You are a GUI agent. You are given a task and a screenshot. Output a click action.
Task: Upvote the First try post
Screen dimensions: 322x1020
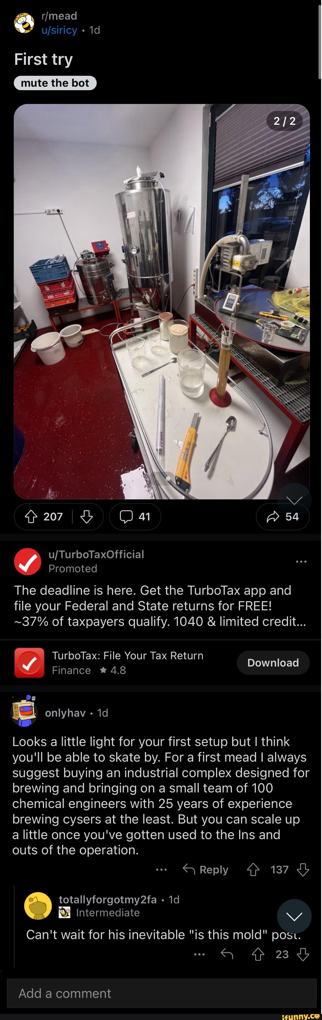tap(31, 516)
